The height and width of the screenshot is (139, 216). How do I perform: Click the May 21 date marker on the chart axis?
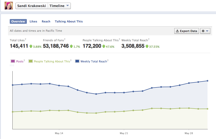124,133
